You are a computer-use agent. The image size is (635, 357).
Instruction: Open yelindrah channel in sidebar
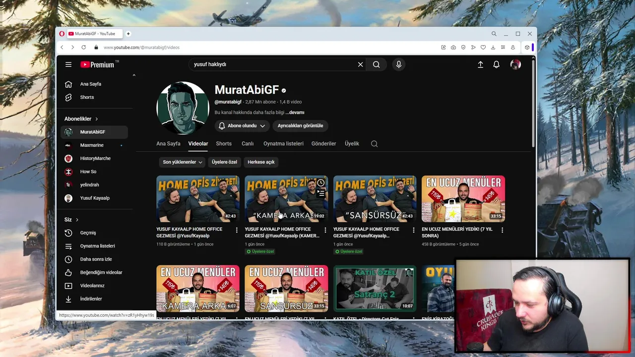(x=94, y=185)
